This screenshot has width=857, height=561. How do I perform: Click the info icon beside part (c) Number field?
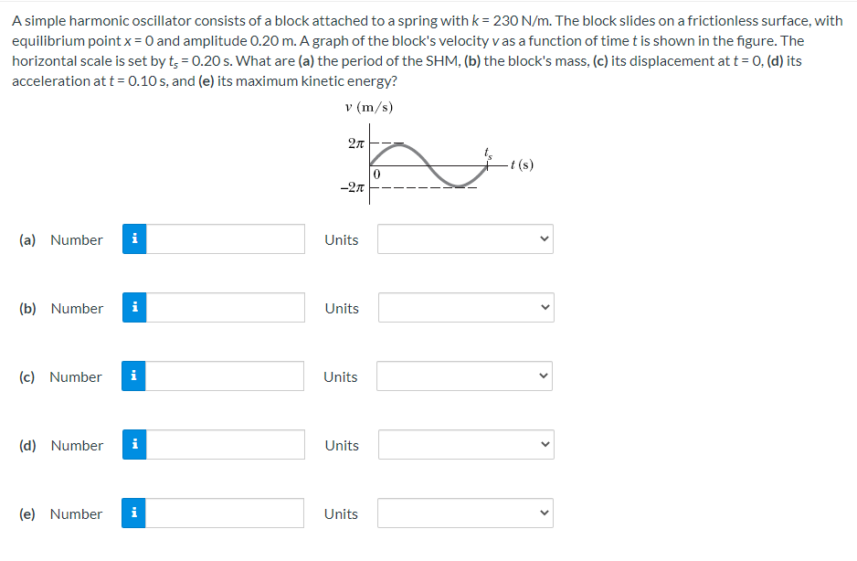tap(133, 376)
